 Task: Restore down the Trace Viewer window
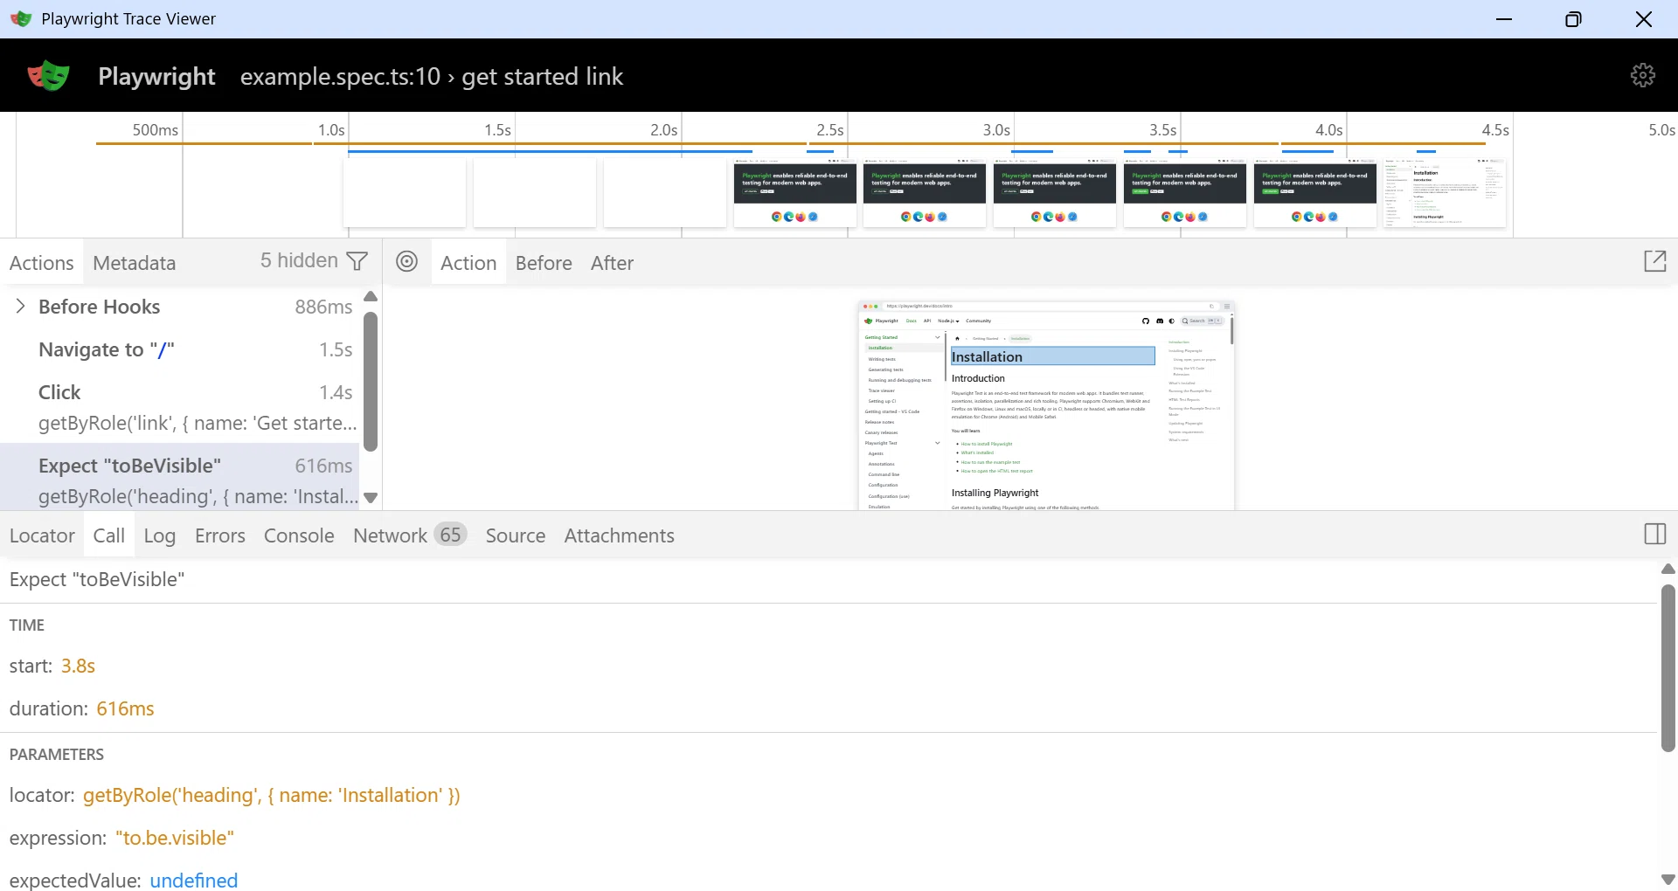pos(1573,19)
